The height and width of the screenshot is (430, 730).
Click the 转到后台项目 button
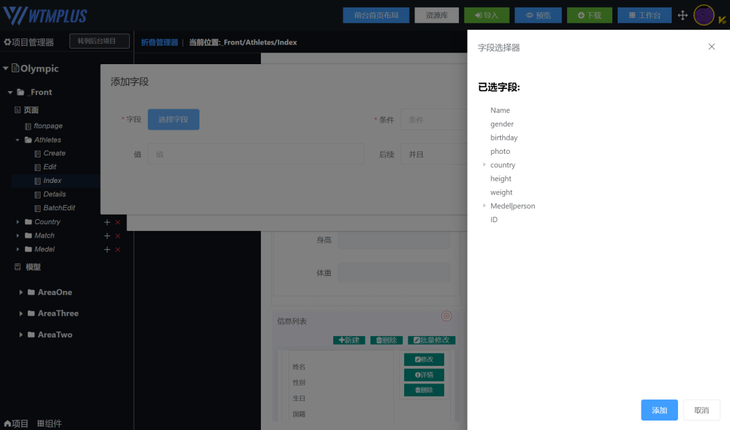point(99,41)
